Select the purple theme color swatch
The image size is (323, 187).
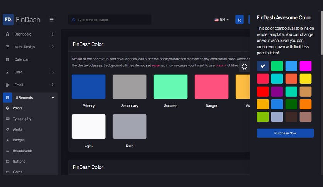click(277, 92)
